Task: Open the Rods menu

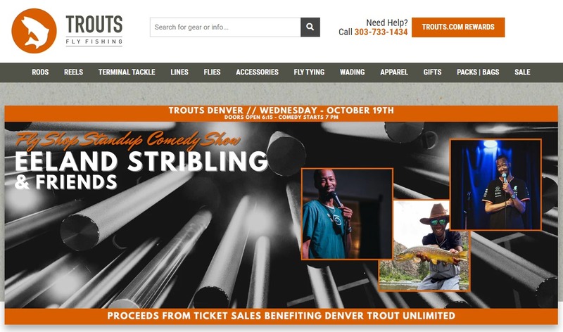Action: (40, 72)
